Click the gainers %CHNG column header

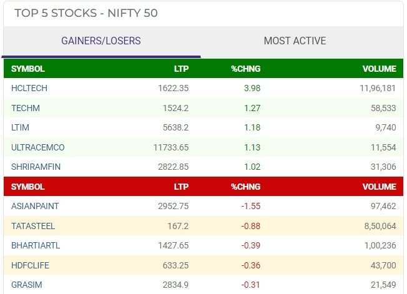tap(245, 69)
